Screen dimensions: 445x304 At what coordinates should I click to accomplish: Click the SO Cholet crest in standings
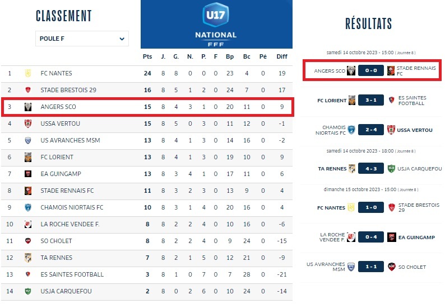(27, 241)
